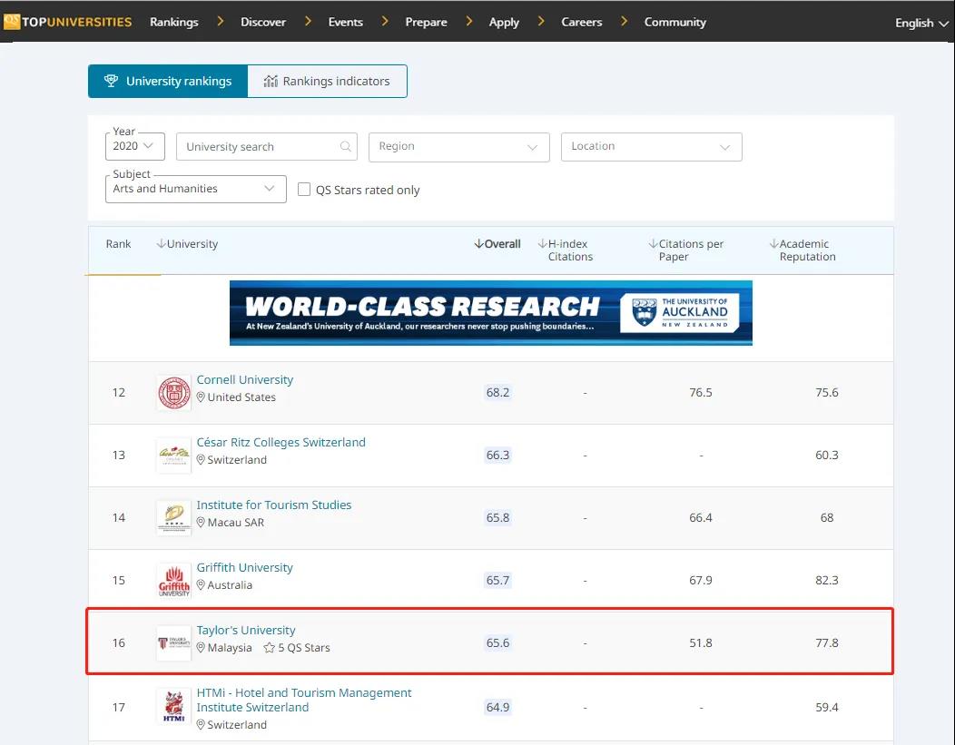Click the chevron arrow after Discover menu
The image size is (955, 745).
[x=308, y=21]
